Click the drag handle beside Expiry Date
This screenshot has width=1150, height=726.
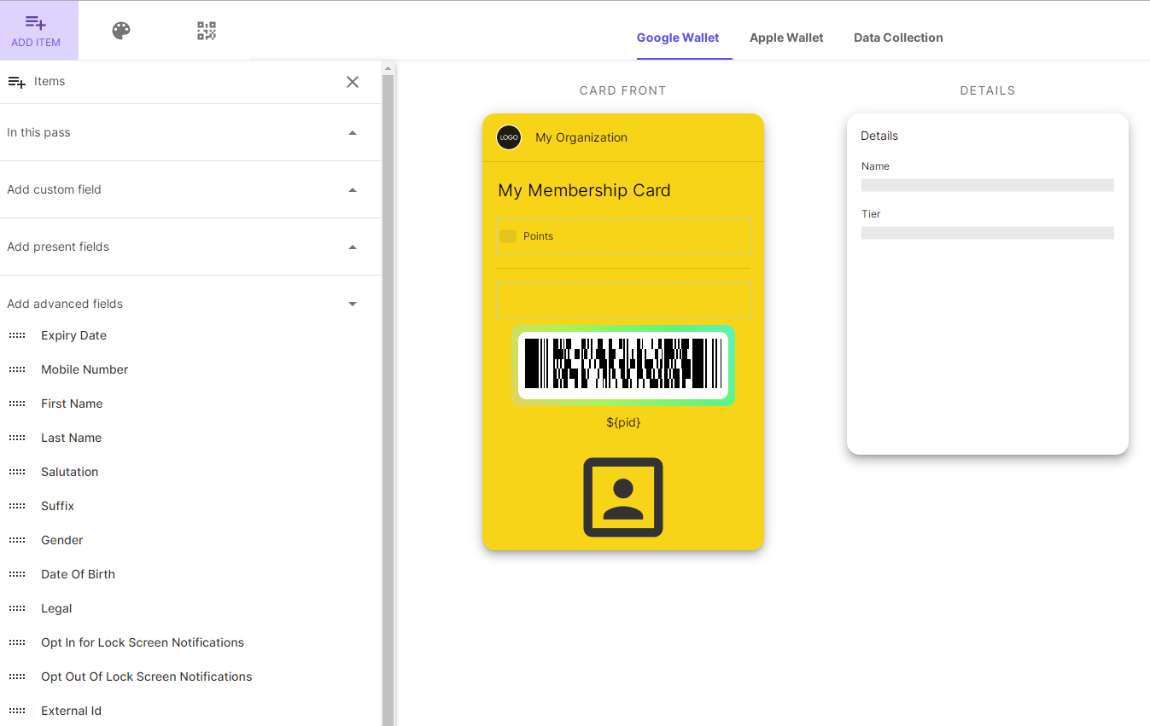pyautogui.click(x=17, y=335)
